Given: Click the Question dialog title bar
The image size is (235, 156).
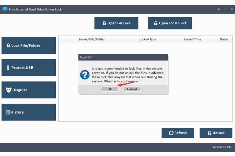Looking at the screenshot, I should pyautogui.click(x=123, y=57).
